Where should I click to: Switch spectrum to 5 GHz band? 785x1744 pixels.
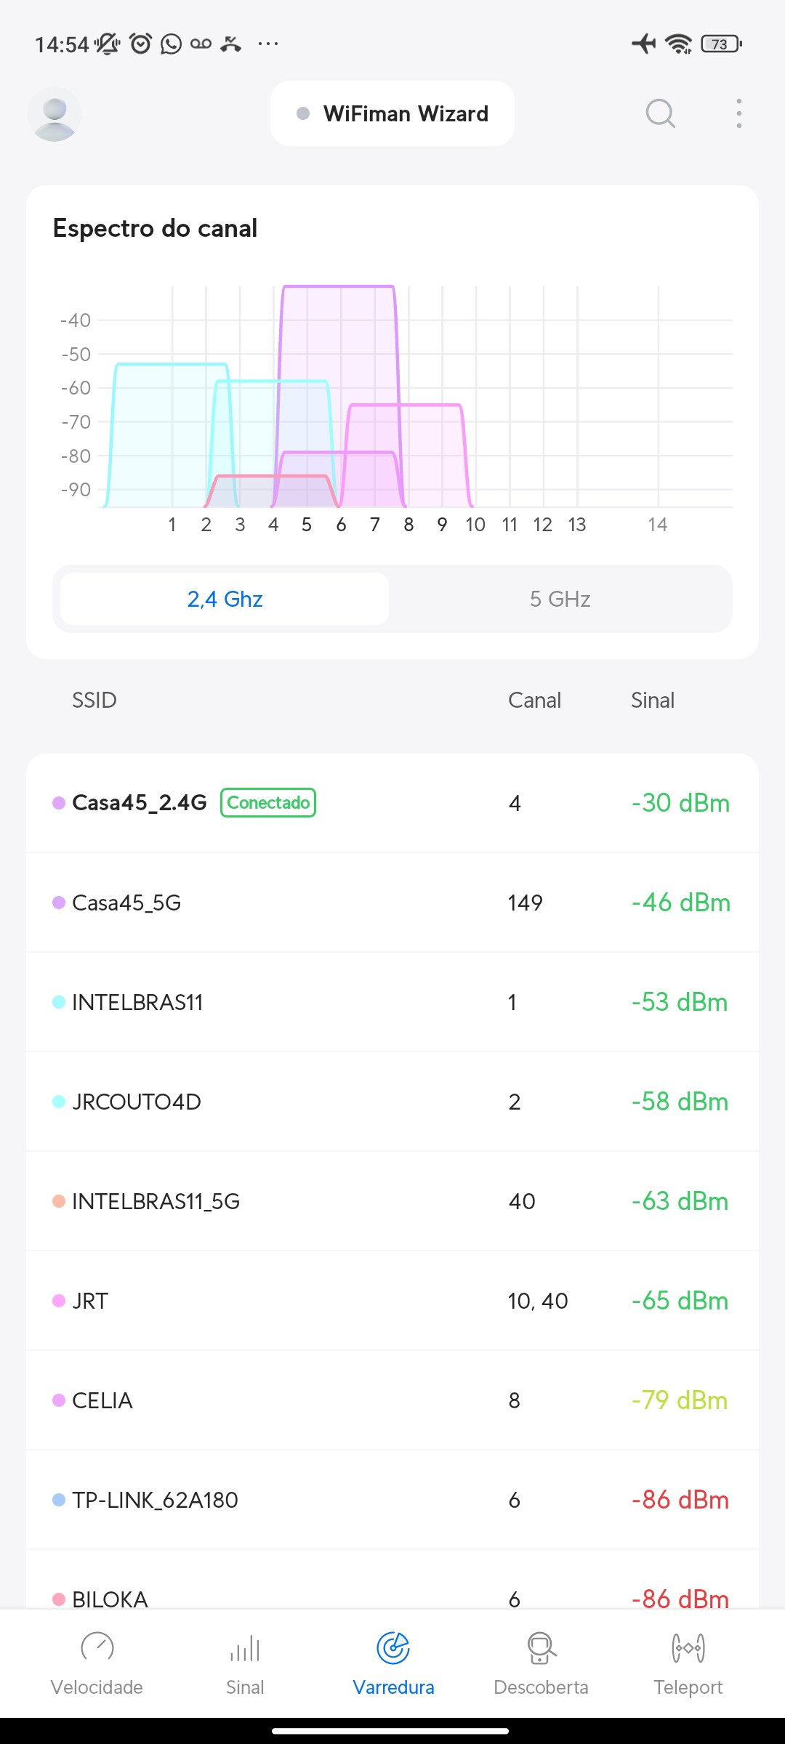point(560,599)
